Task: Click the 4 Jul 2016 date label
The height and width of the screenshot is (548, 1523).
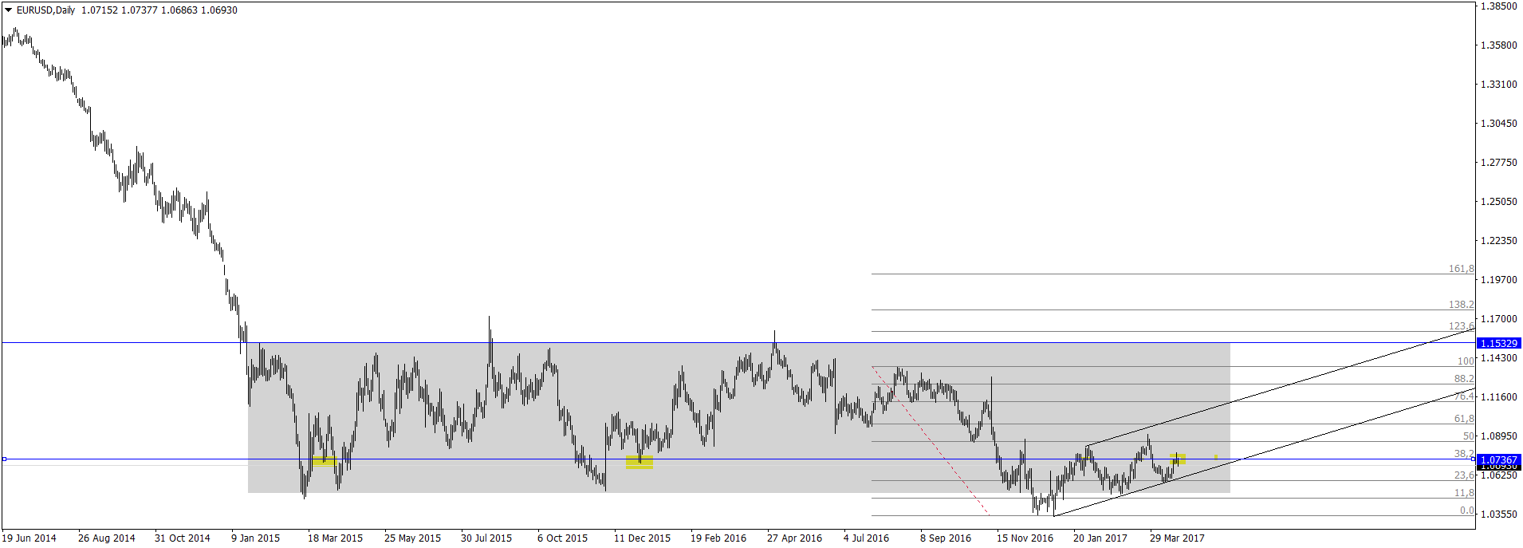Action: (x=866, y=538)
